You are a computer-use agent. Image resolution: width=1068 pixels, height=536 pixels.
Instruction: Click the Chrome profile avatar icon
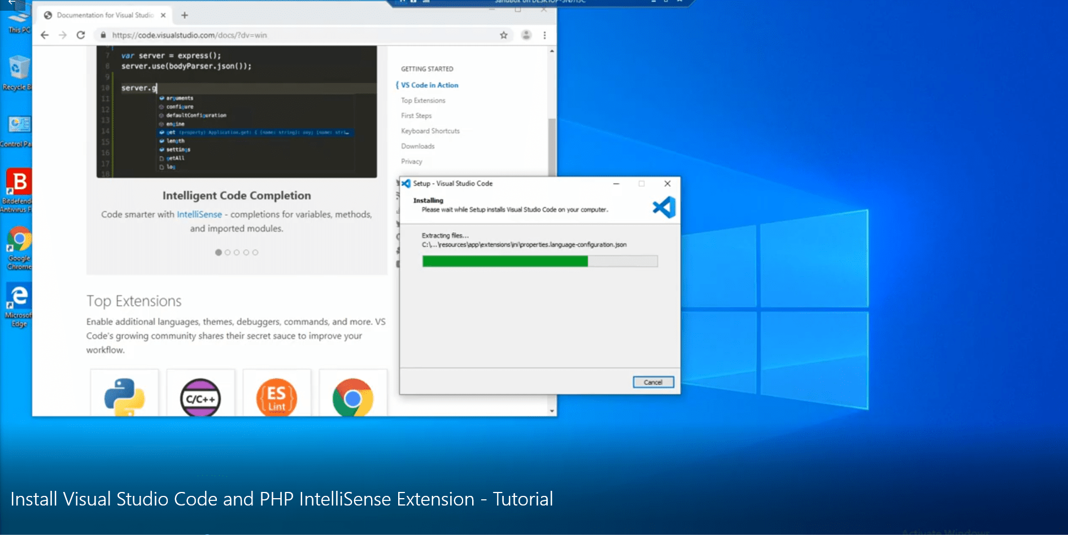[526, 34]
